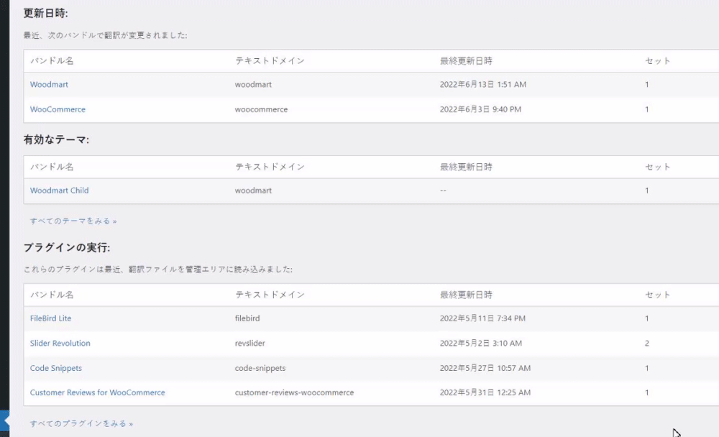Open the Woodmart Child theme bundle
Viewport: 719px width, 437px height.
tap(59, 191)
